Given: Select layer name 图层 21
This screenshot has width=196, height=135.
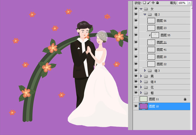Looking at the screenshot, I should pyautogui.click(x=161, y=42).
